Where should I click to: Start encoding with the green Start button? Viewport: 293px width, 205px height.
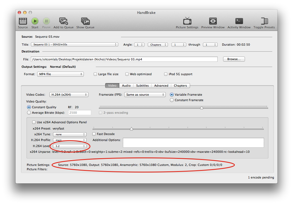click(35, 21)
